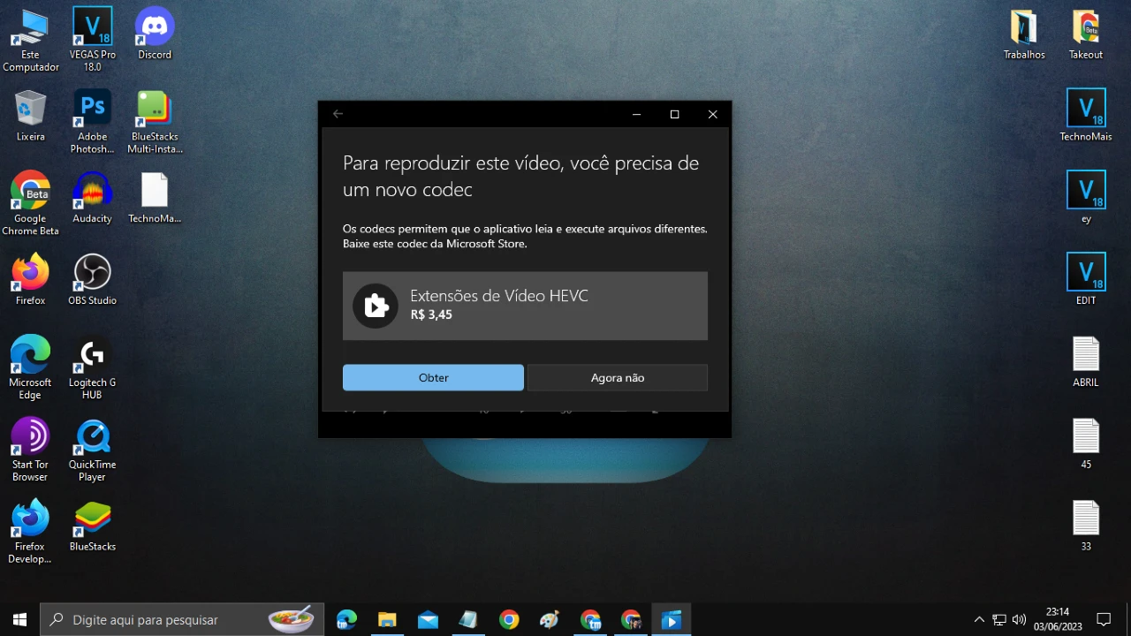Dismiss the codec prompt with Agora não
Image resolution: width=1131 pixels, height=636 pixels.
tap(617, 377)
